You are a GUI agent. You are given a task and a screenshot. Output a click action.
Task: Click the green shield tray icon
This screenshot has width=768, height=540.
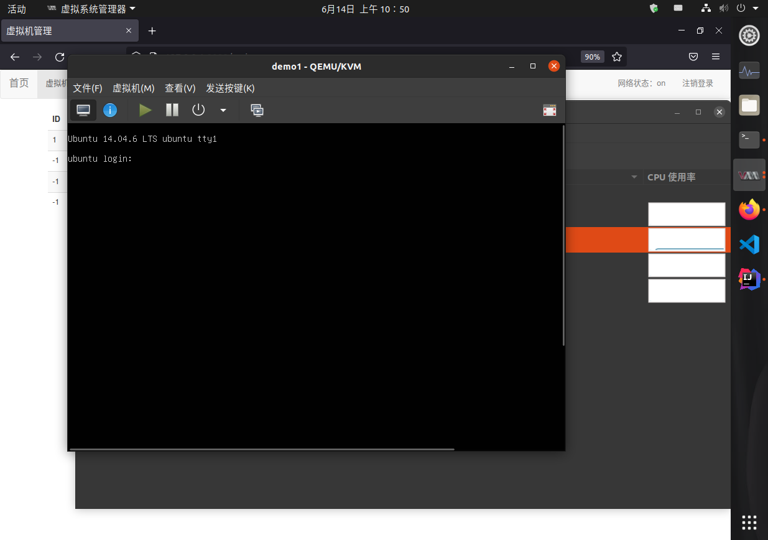pyautogui.click(x=654, y=8)
